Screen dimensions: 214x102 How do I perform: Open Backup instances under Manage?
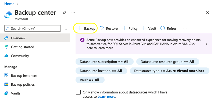click(35, 75)
